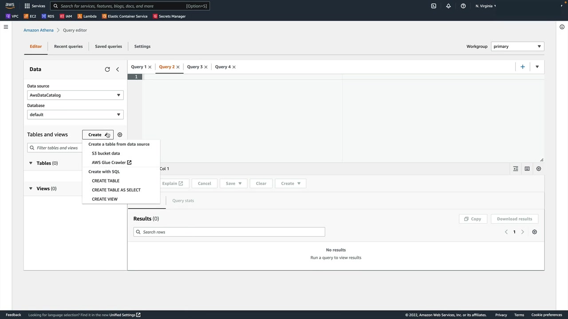Open the AWS console home logo
Viewport: 568px width, 319px height.
[x=10, y=6]
